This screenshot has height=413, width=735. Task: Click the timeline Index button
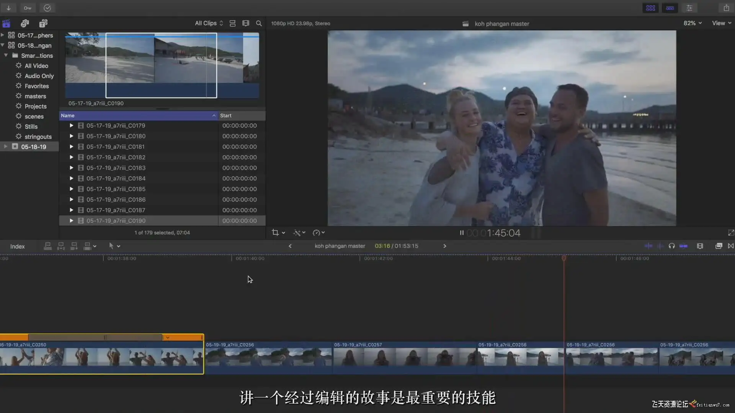(x=17, y=246)
